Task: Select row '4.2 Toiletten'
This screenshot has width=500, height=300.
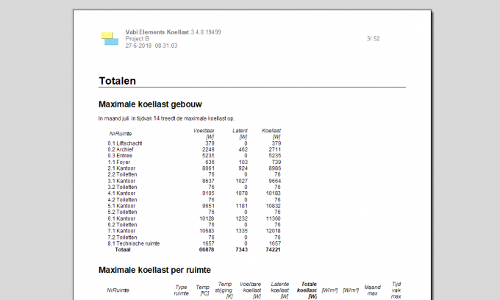Action: click(194, 199)
